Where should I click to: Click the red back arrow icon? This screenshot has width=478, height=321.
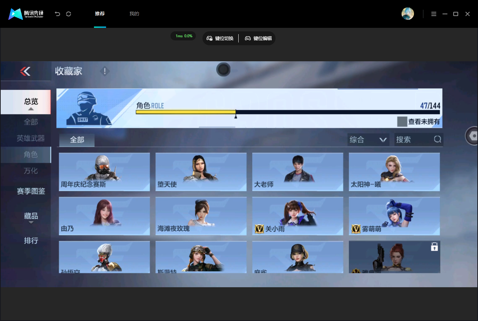click(25, 71)
